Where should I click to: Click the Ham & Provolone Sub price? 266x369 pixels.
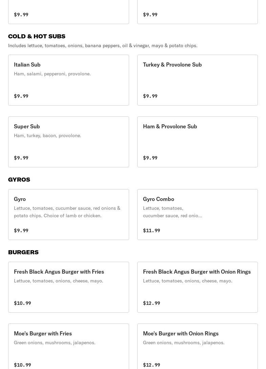[x=150, y=158]
